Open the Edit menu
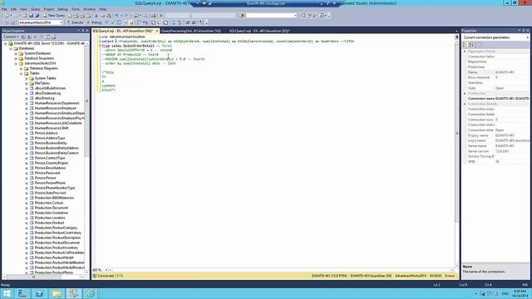 pyautogui.click(x=13, y=9)
